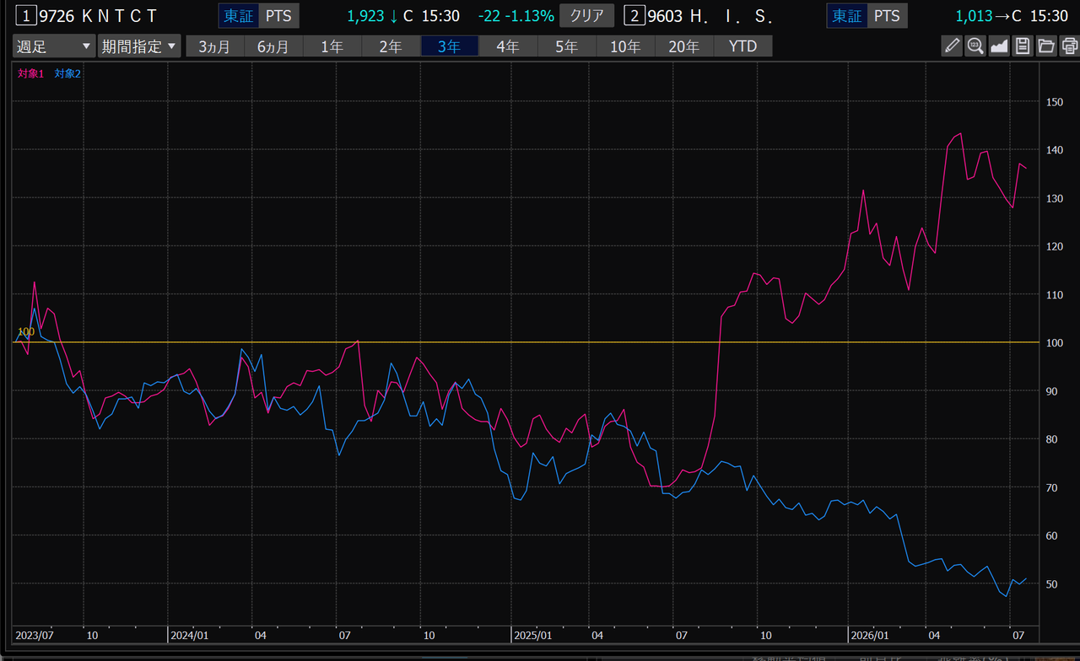The image size is (1080, 661).
Task: Select the 1年 period tab
Action: coord(332,46)
